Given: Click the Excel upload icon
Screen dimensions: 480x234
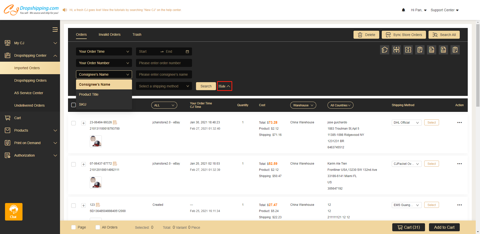Looking at the screenshot, I should click(x=443, y=50).
